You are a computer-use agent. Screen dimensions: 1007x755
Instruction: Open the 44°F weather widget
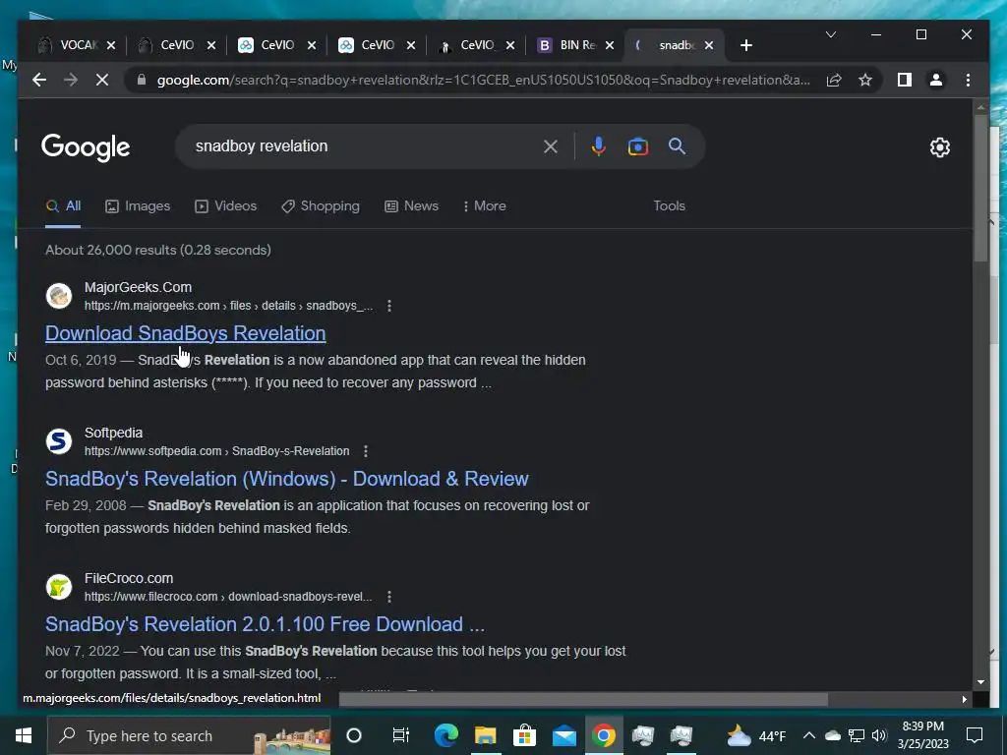(x=756, y=735)
